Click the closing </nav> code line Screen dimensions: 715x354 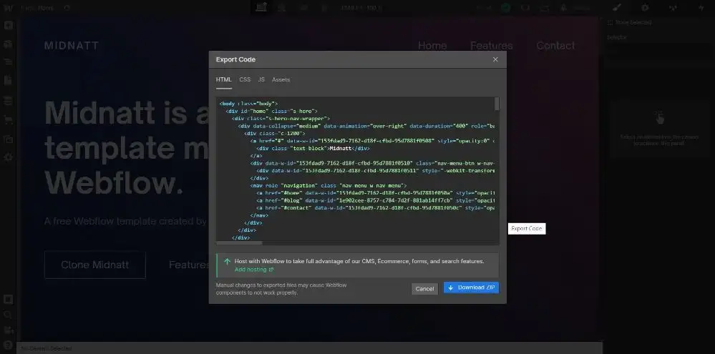[x=259, y=215]
